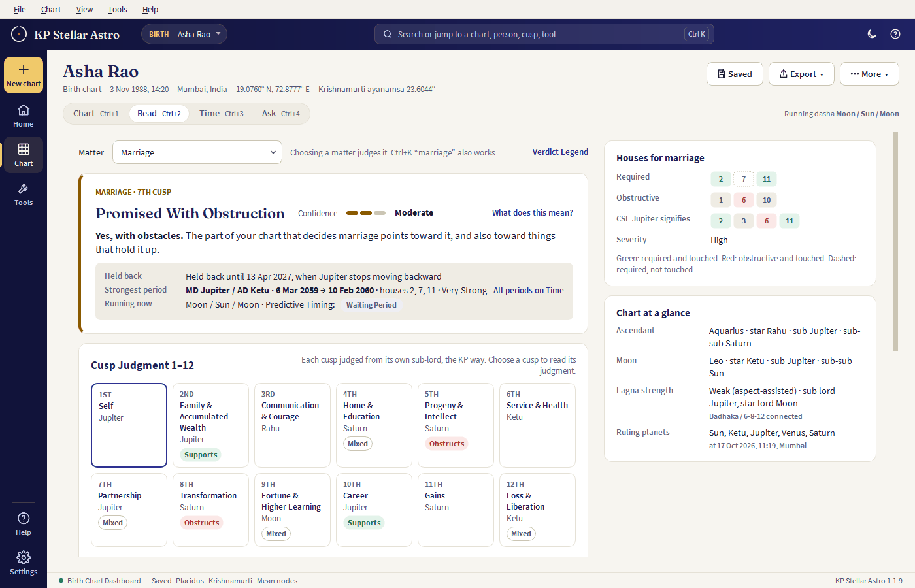Go to Home in the sidebar
The width and height of the screenshot is (915, 588).
24,116
